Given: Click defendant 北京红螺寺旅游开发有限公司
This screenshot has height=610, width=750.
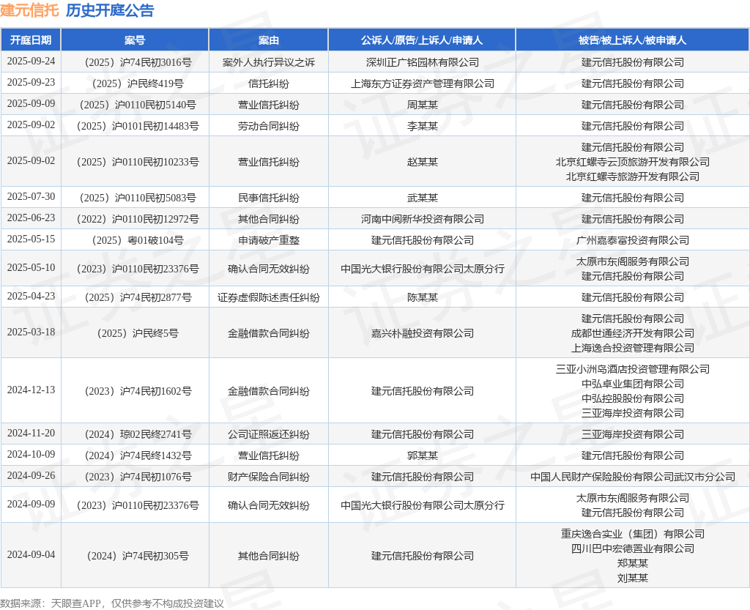Looking at the screenshot, I should [632, 176].
